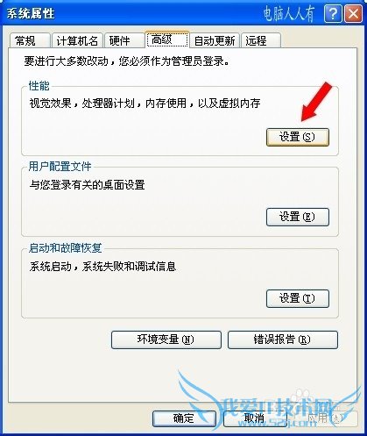The width and height of the screenshot is (367, 436).
Task: Switch to the 常规 tab
Action: pyautogui.click(x=30, y=40)
